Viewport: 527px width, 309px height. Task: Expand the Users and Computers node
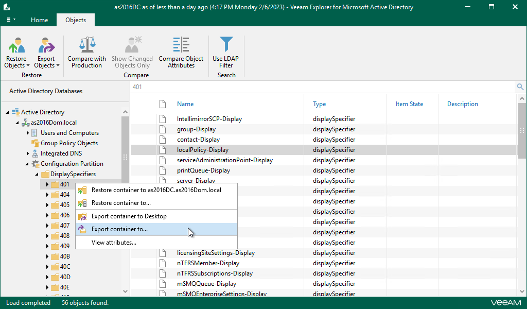coord(28,133)
